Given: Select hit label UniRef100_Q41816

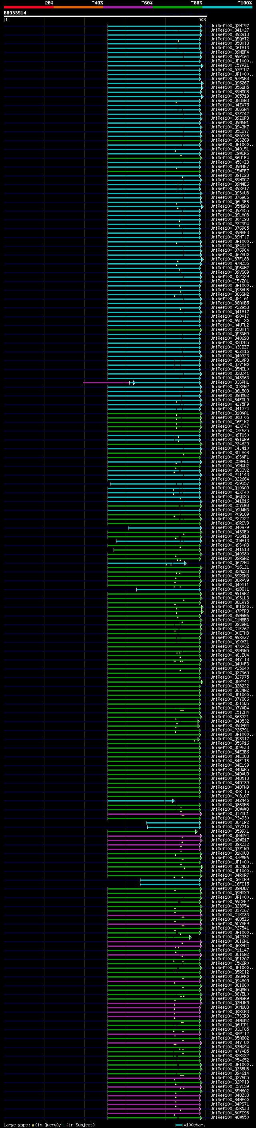Looking at the screenshot, I should (229, 501).
